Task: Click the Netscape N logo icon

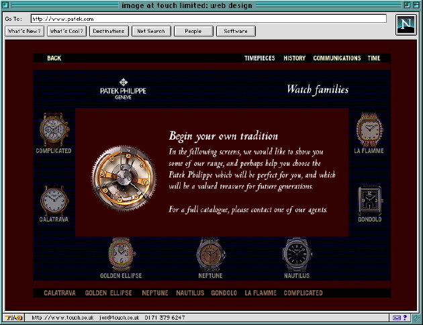Action: 406,25
